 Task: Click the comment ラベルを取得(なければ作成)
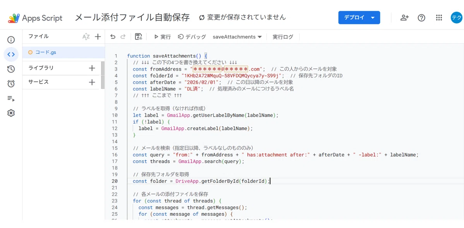(169, 109)
